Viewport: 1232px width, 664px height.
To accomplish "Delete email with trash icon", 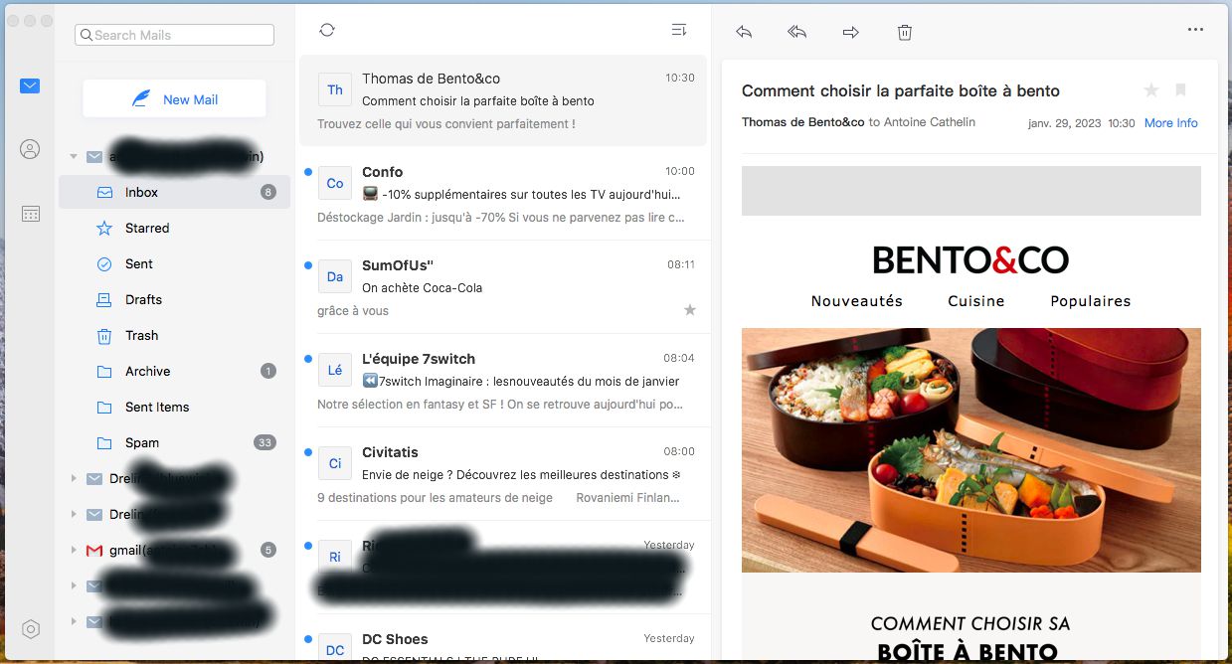I will coord(904,32).
